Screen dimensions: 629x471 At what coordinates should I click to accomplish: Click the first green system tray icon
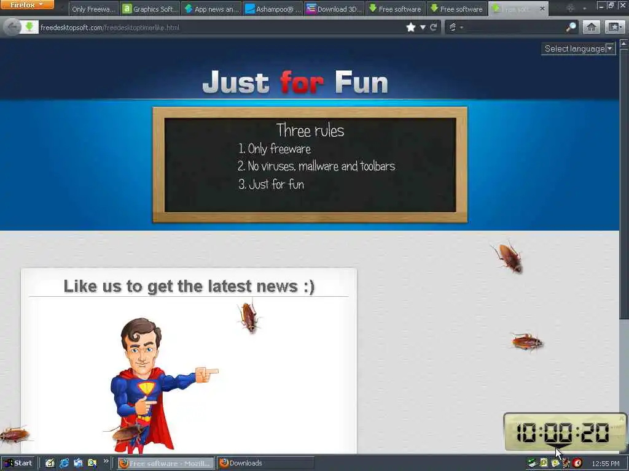coord(532,464)
